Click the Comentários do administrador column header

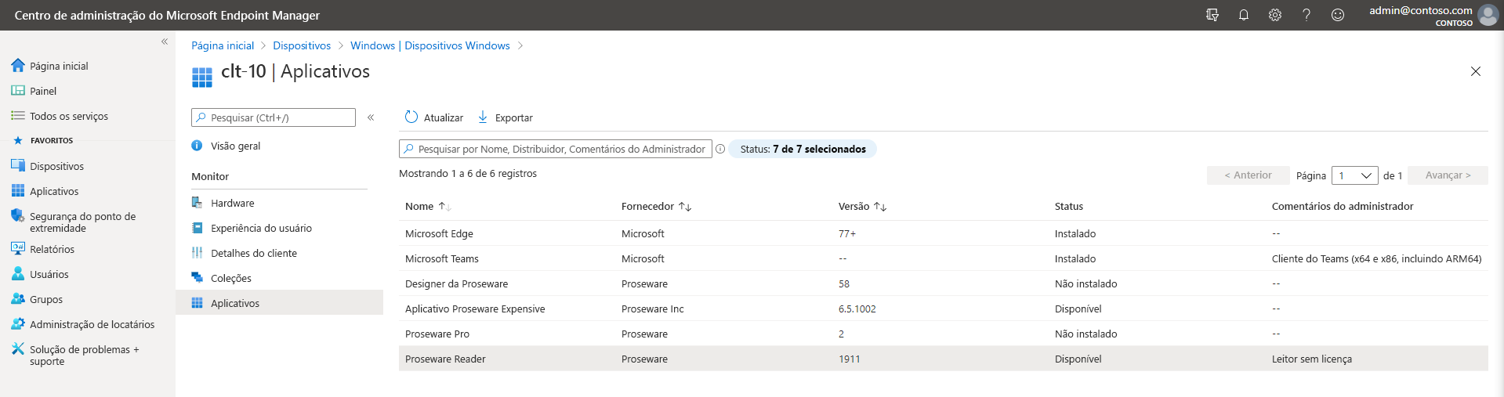(x=1343, y=207)
